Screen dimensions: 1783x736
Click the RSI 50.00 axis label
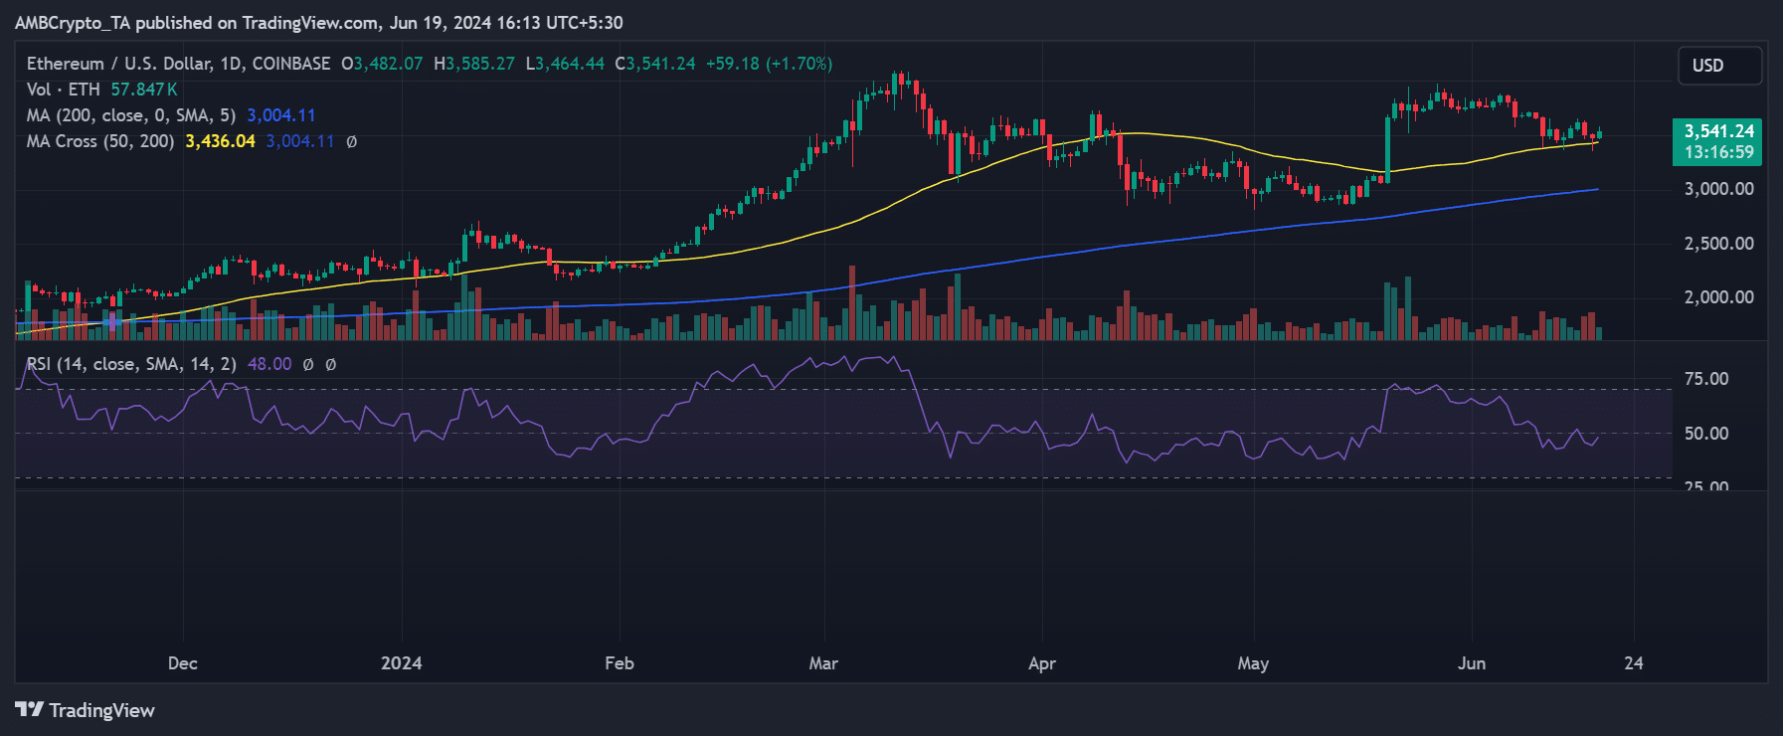point(1706,434)
